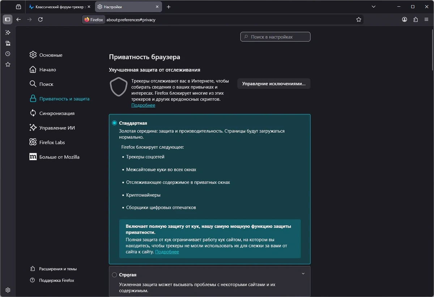Toggle the sidebar button in the toolbar
The width and height of the screenshot is (434, 297).
(x=8, y=20)
